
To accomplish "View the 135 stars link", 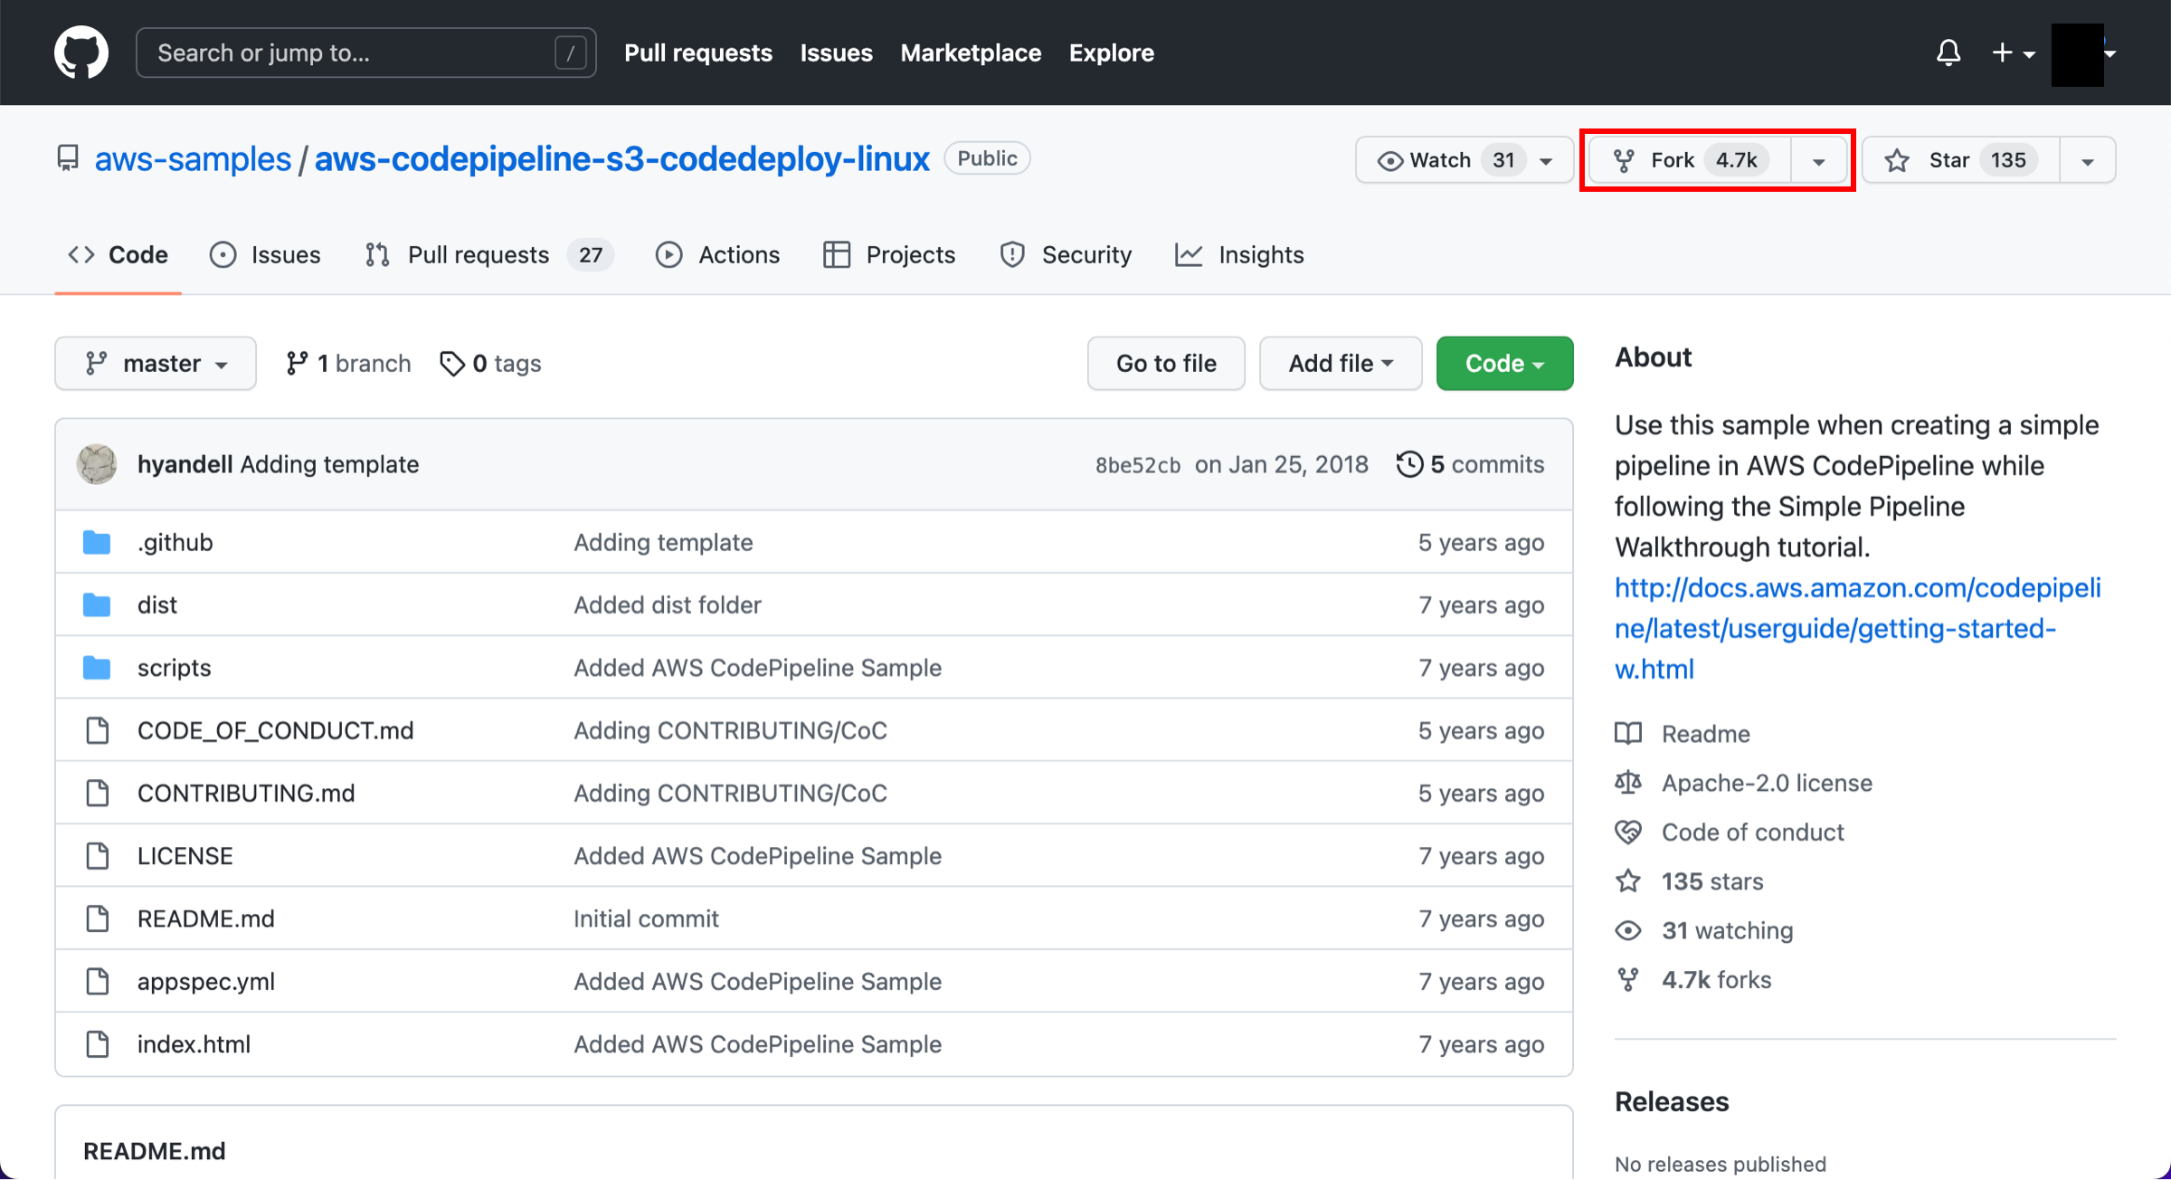I will [x=1712, y=881].
